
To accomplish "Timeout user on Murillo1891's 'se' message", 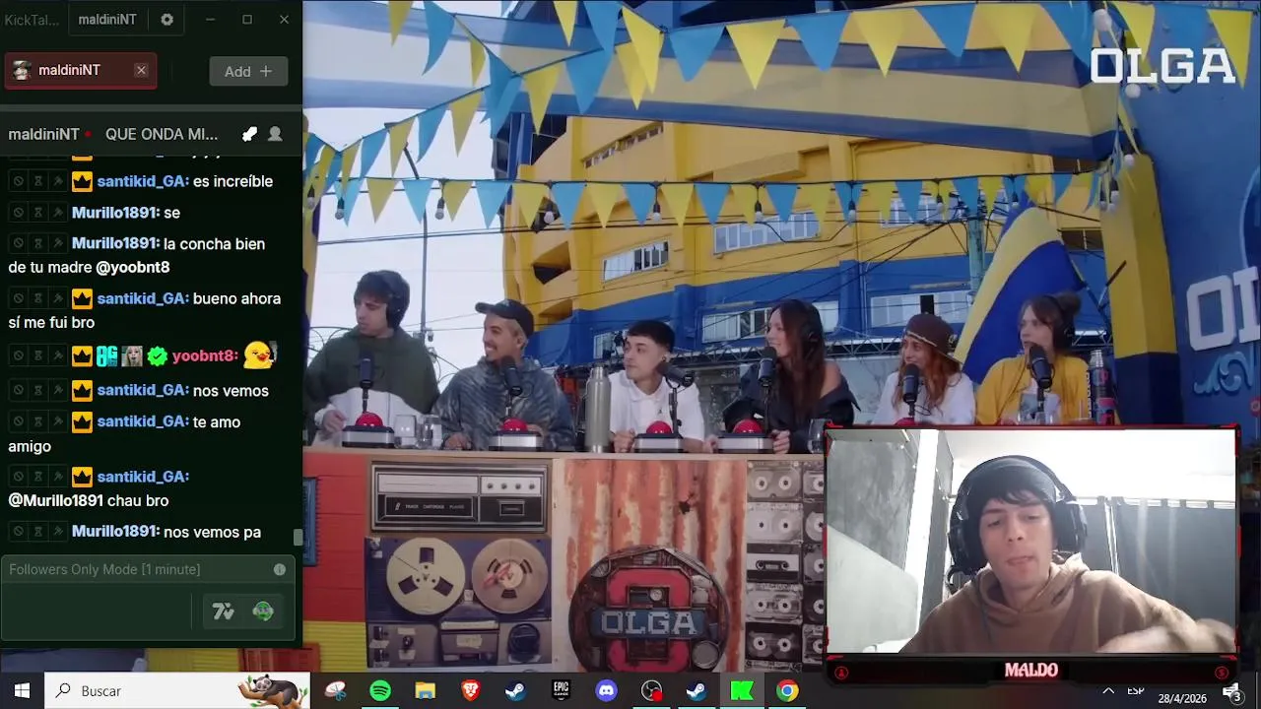I will pyautogui.click(x=37, y=213).
